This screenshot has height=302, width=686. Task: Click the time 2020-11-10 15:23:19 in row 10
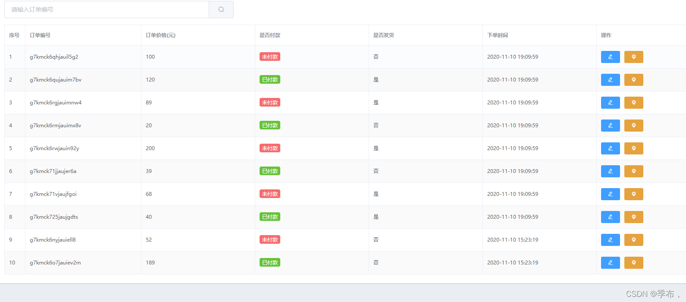click(513, 263)
